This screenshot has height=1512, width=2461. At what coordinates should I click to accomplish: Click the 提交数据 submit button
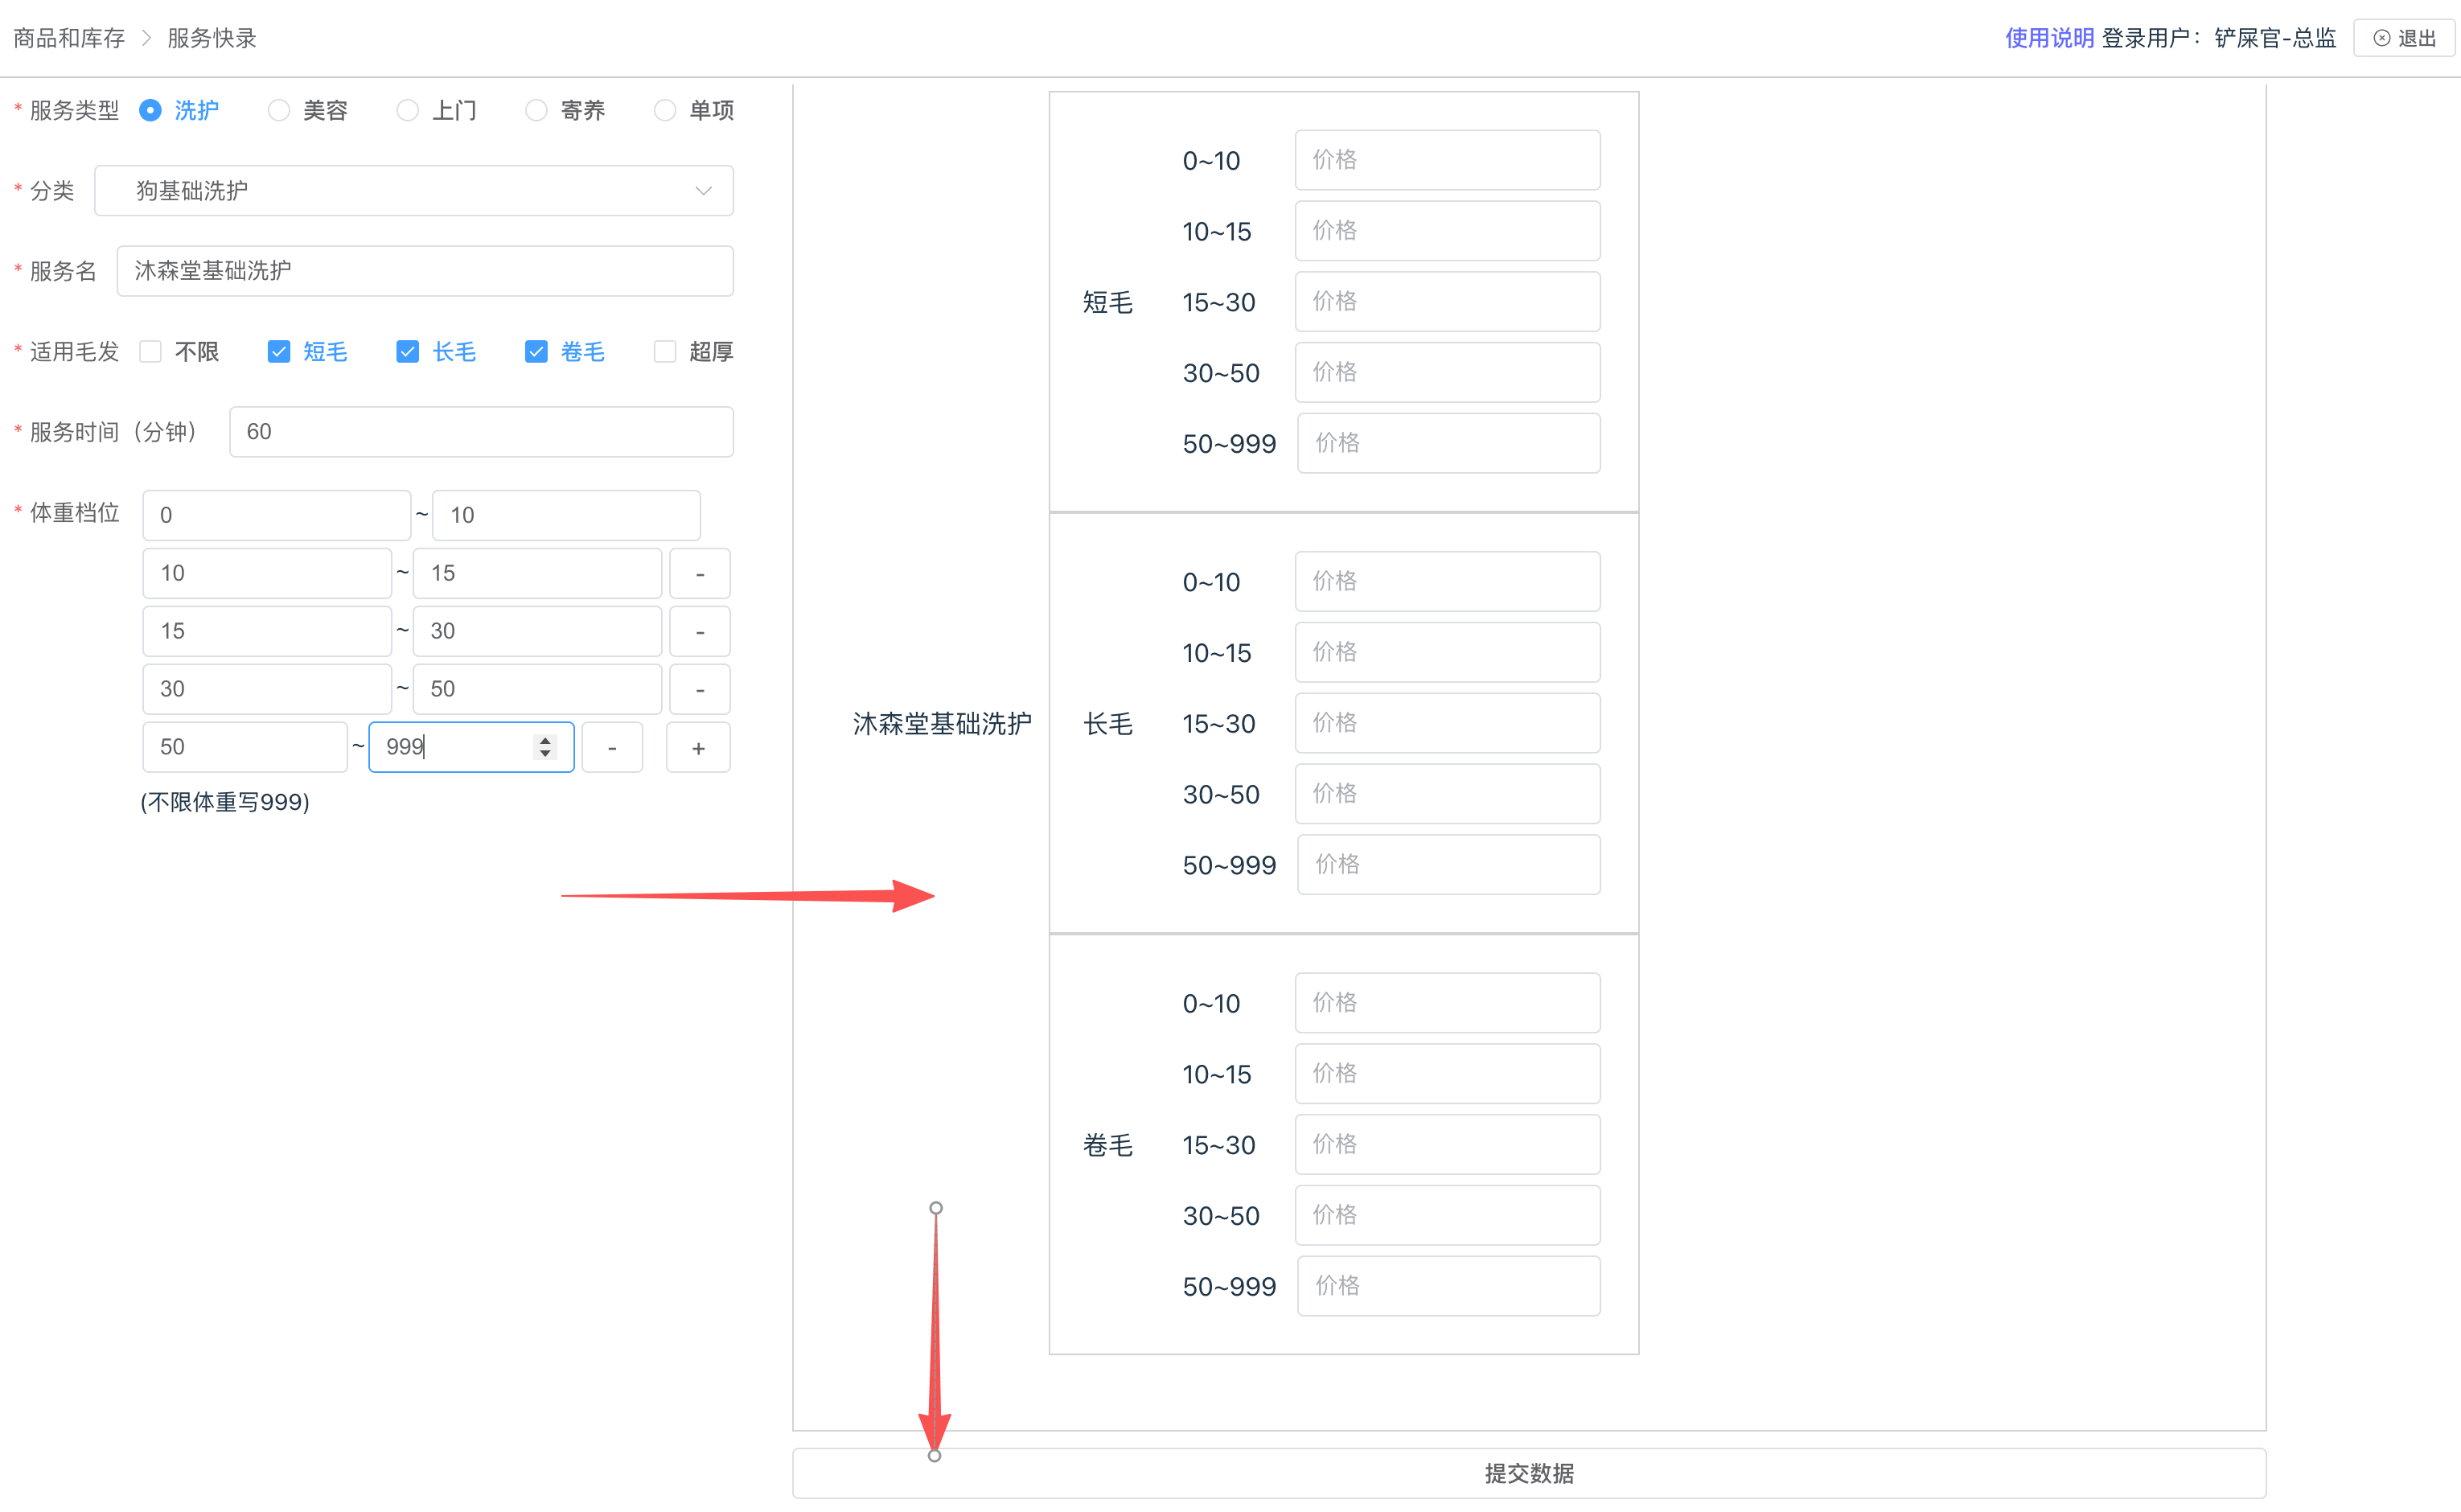[1528, 1472]
